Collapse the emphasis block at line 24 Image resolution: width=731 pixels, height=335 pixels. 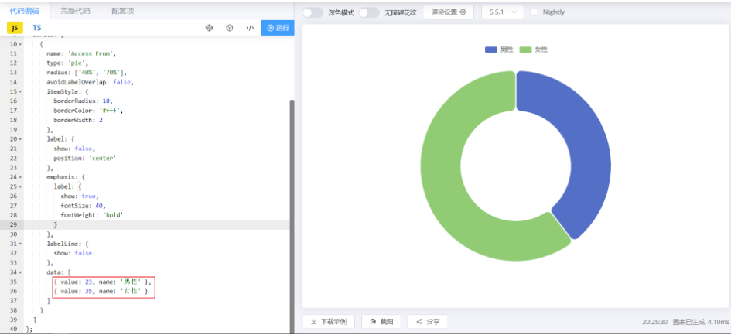click(21, 177)
